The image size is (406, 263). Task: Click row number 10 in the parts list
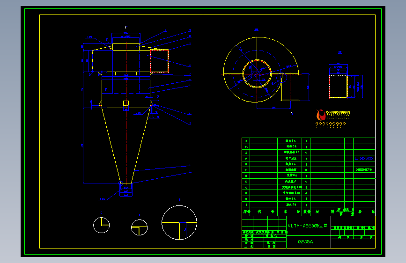click(x=246, y=153)
